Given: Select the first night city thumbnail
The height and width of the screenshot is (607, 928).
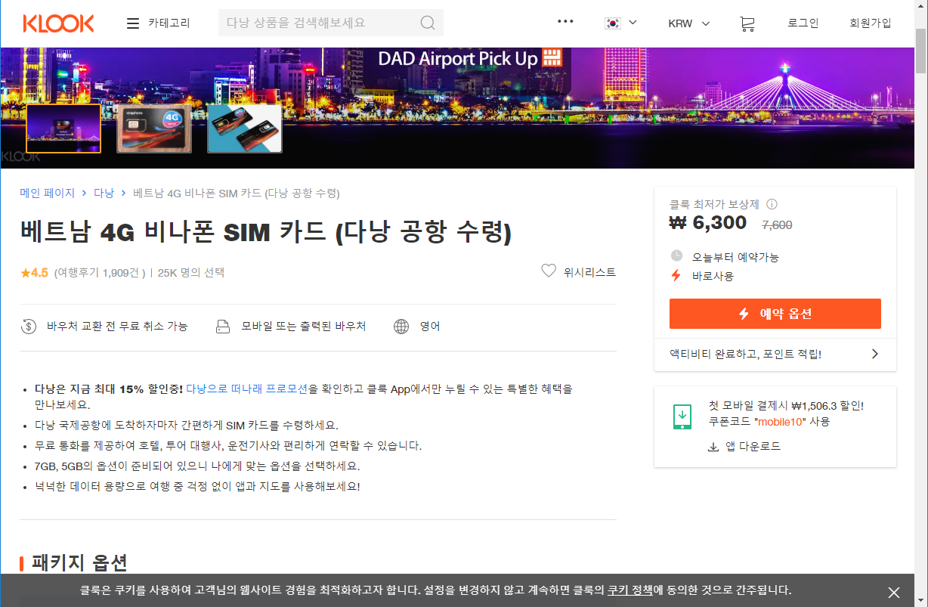Looking at the screenshot, I should [63, 129].
